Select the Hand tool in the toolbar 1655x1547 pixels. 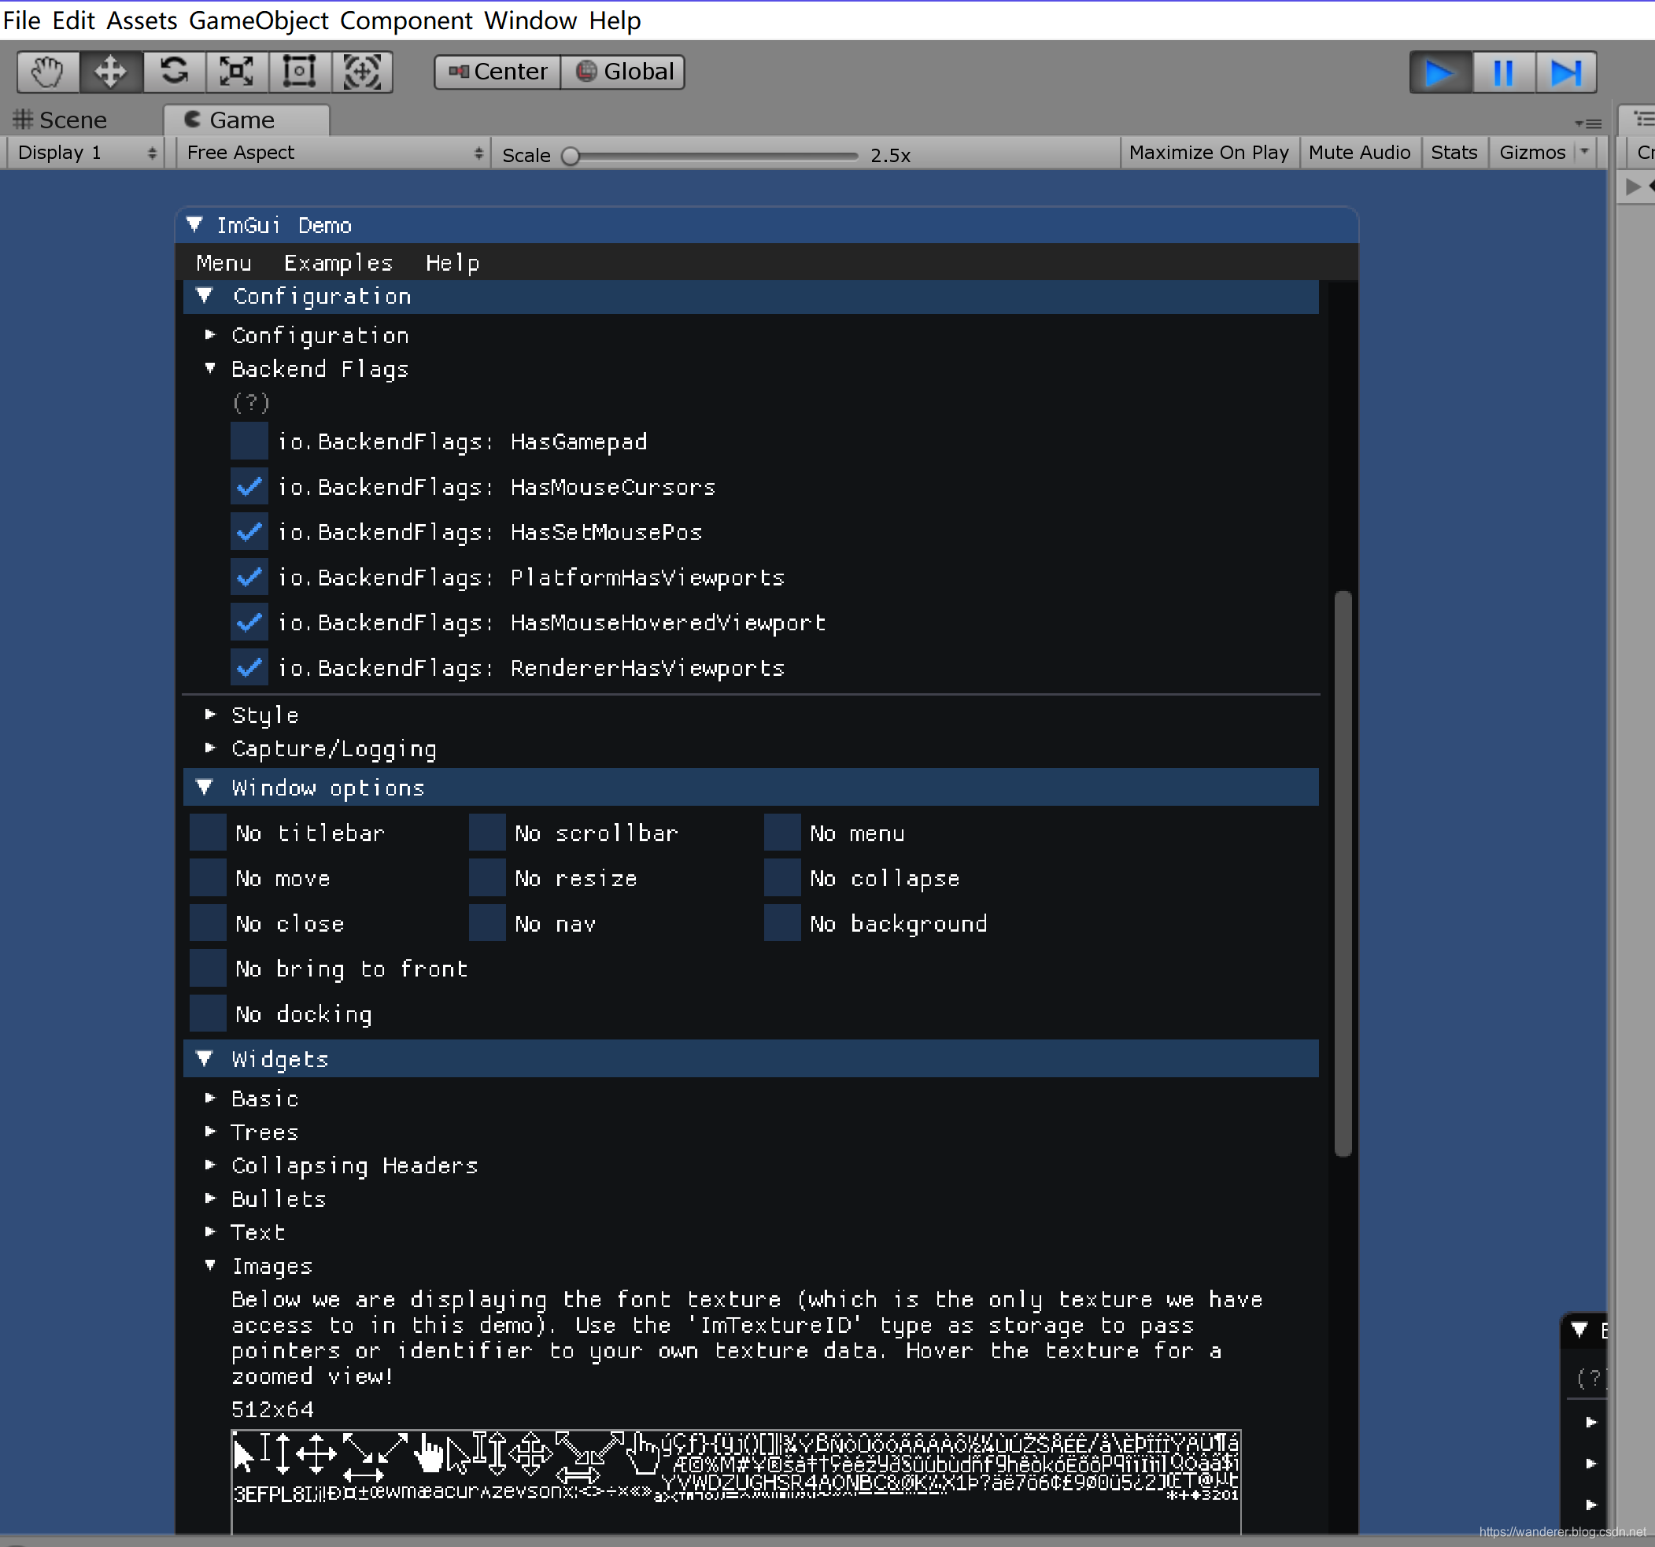pos(46,72)
